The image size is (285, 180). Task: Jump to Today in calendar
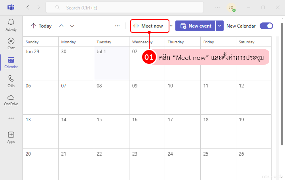[41, 26]
